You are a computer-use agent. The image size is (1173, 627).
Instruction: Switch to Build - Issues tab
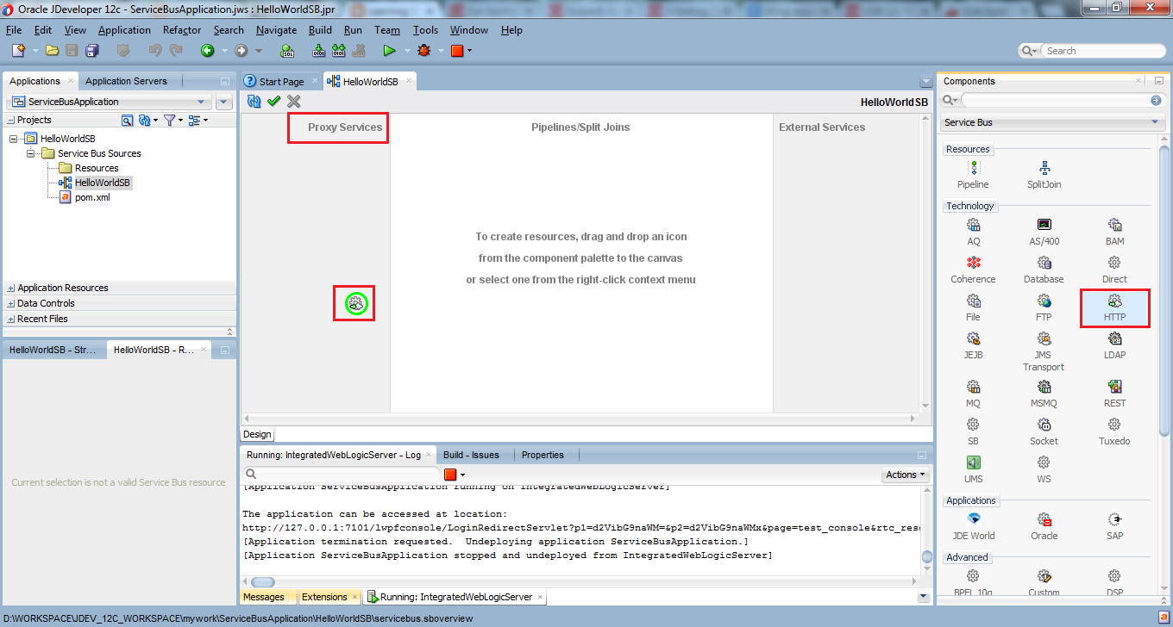(471, 455)
